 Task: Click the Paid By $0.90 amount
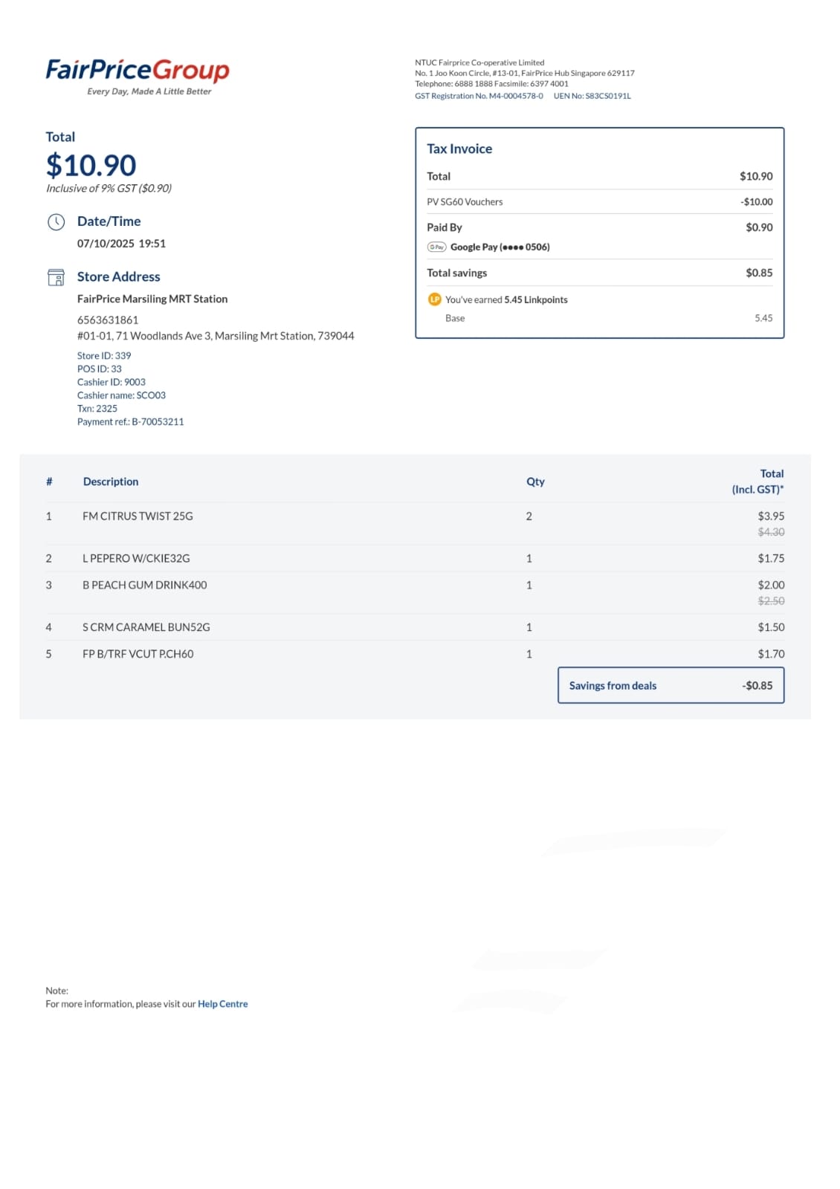759,227
